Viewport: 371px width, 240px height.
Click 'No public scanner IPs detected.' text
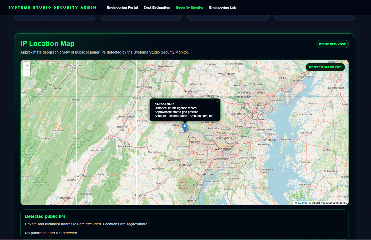pyautogui.click(x=51, y=233)
